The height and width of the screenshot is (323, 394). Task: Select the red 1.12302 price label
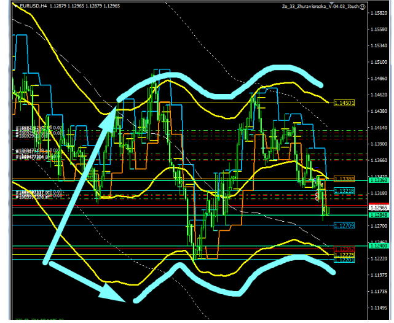tap(344, 249)
